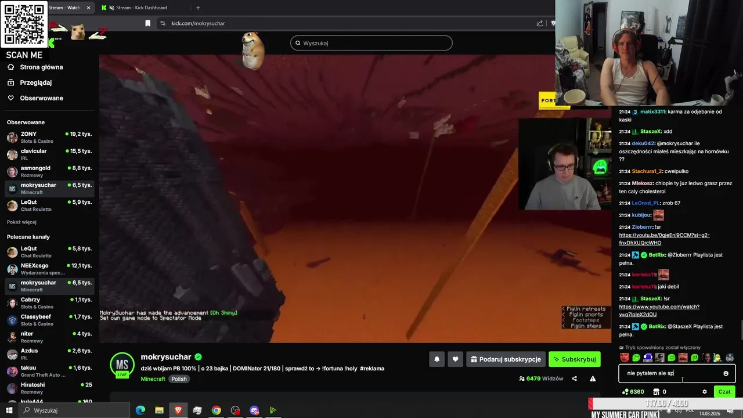Image resolution: width=743 pixels, height=418 pixels.
Task: Click the mokrysuchar channel name
Action: coord(166,357)
